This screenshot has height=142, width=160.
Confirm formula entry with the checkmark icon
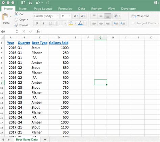pyautogui.click(x=31, y=31)
